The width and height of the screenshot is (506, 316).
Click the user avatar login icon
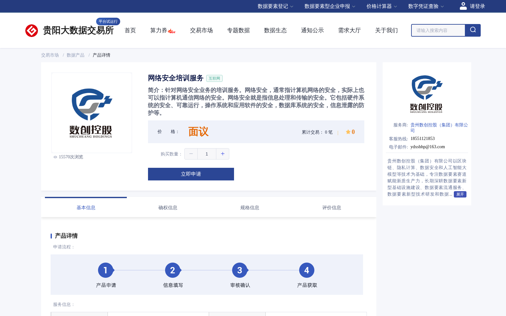[463, 6]
